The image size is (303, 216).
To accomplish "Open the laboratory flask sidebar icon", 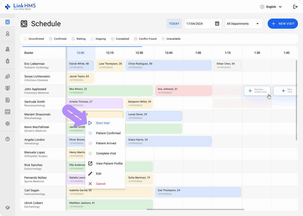I will click(8, 49).
